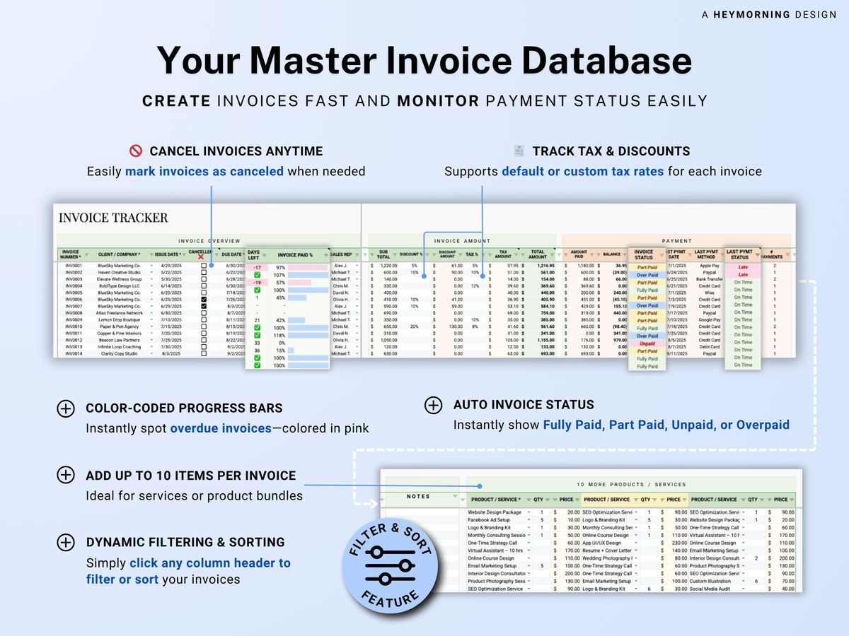The width and height of the screenshot is (849, 636).
Task: Click the filter icon on Notes header
Action: click(x=455, y=496)
